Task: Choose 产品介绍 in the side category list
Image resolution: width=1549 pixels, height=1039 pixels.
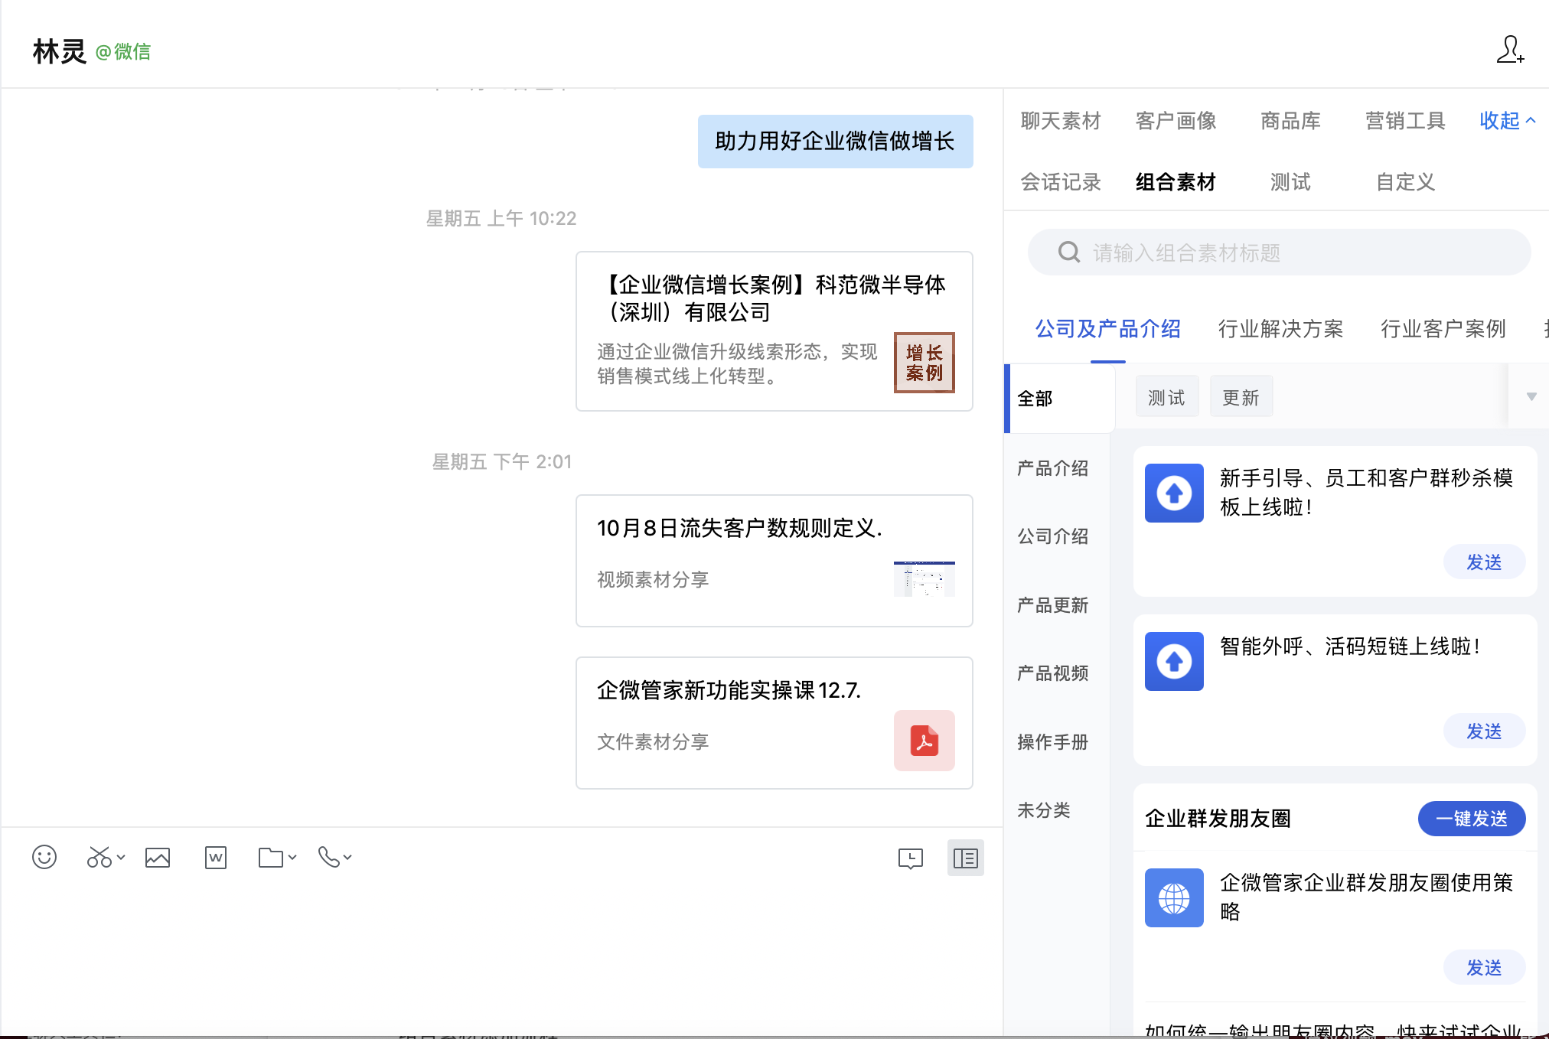Action: 1052,467
